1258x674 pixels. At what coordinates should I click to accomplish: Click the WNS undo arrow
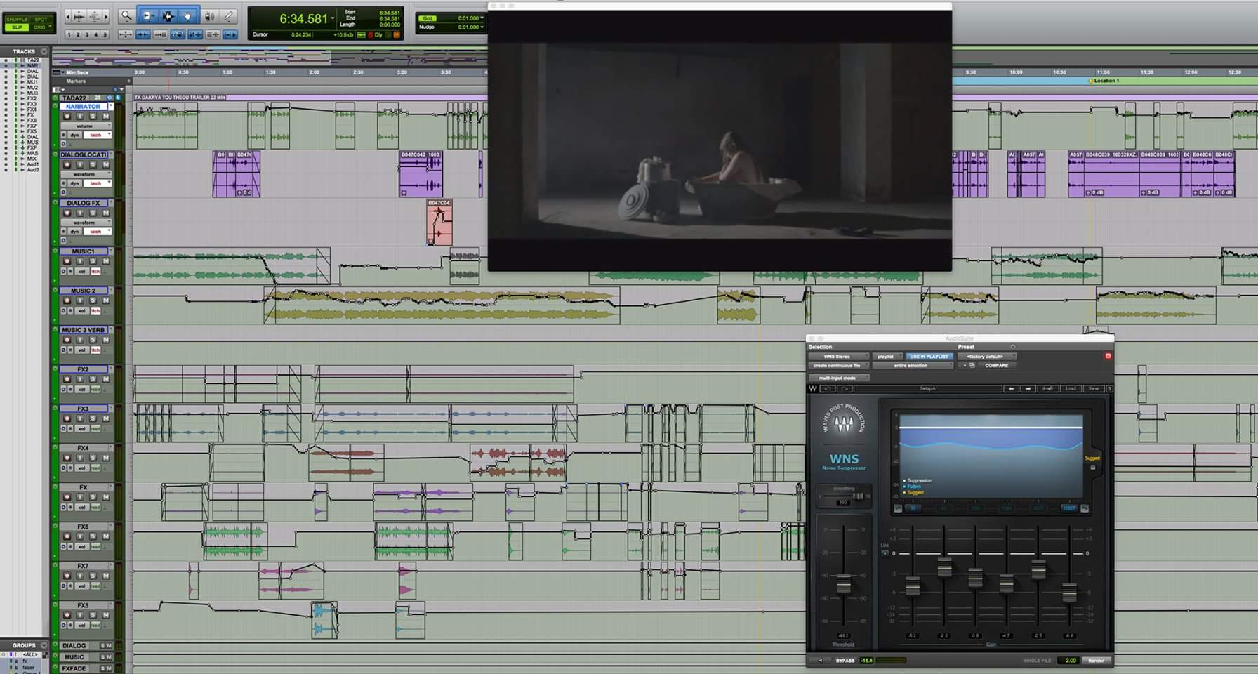(828, 388)
